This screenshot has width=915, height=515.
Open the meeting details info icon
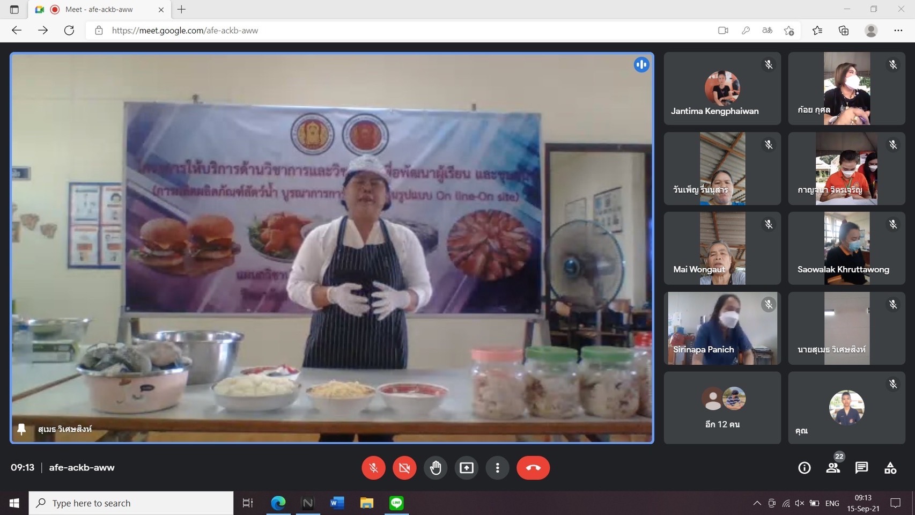(x=804, y=468)
